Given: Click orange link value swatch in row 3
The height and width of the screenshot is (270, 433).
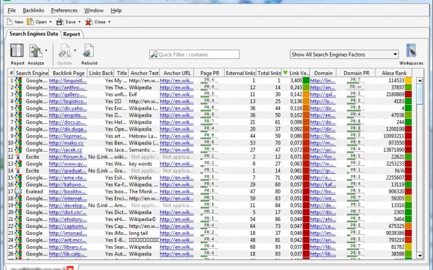Looking at the screenshot, I should [306, 95].
